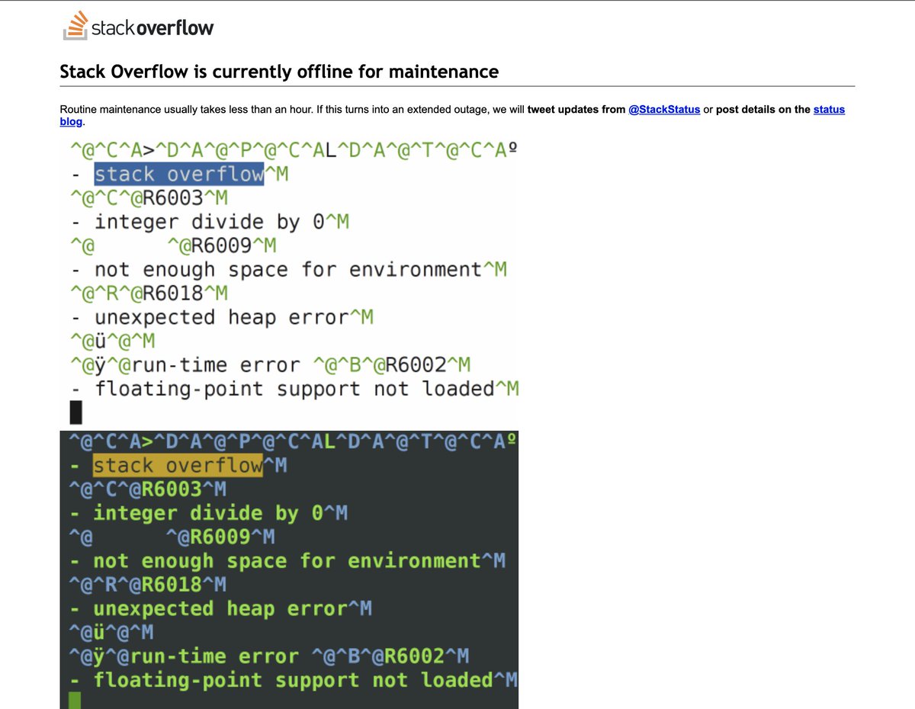915x709 pixels.
Task: Click the light terminal screenshot image
Action: tap(289, 282)
